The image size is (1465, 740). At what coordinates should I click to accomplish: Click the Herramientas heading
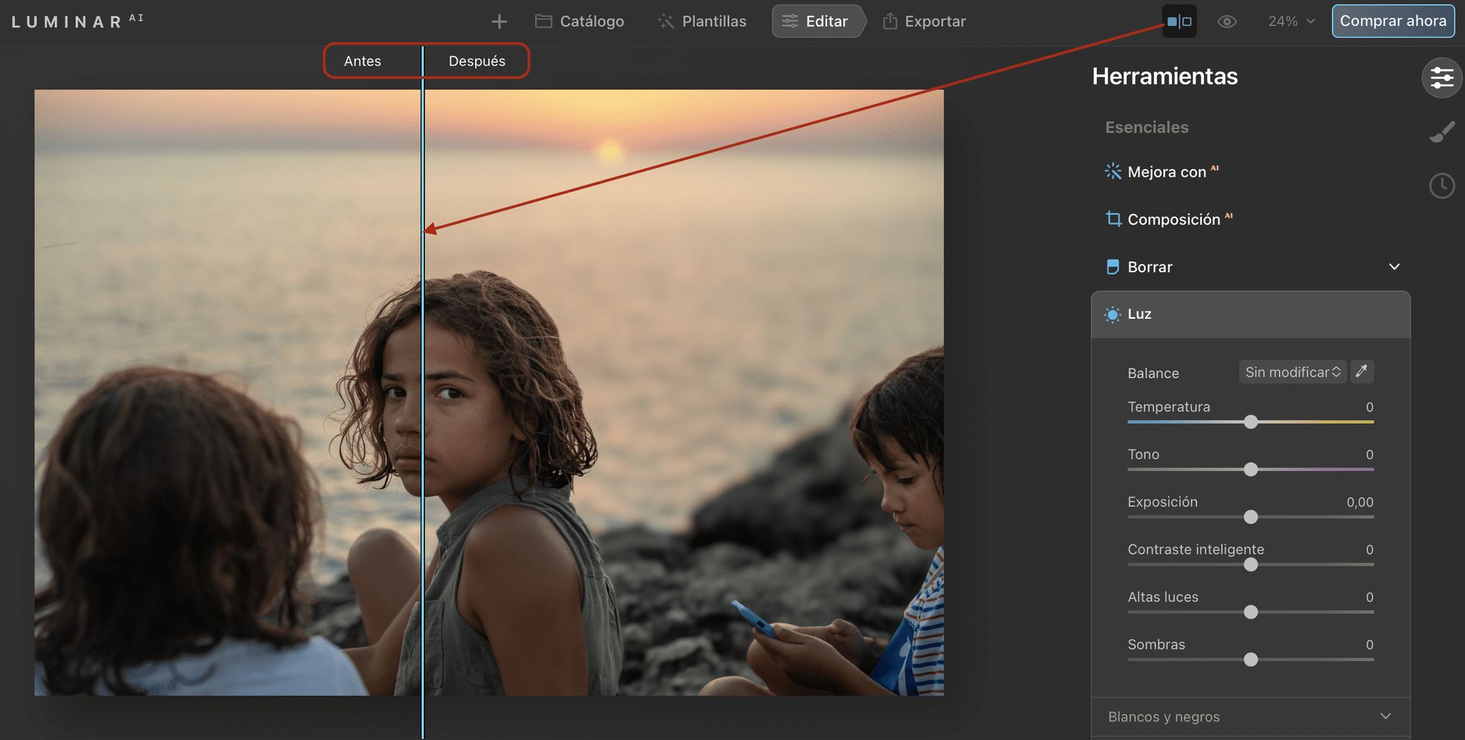[x=1165, y=76]
